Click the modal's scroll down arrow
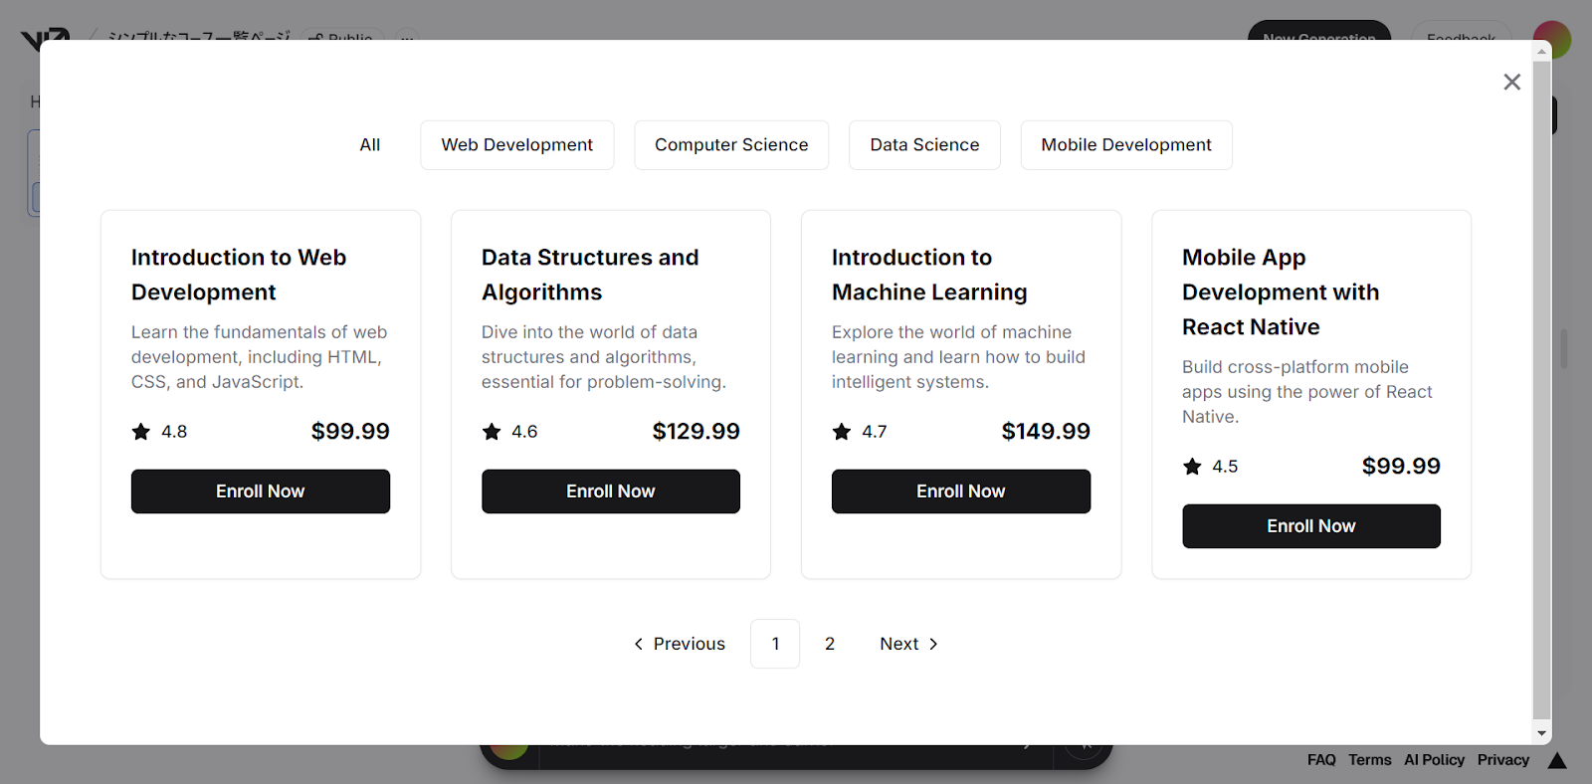Screen dimensions: 1592x784 pyautogui.click(x=1541, y=733)
